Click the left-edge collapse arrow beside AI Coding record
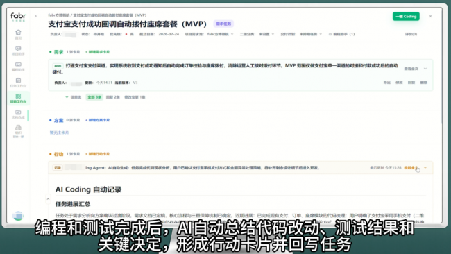 [48, 199]
